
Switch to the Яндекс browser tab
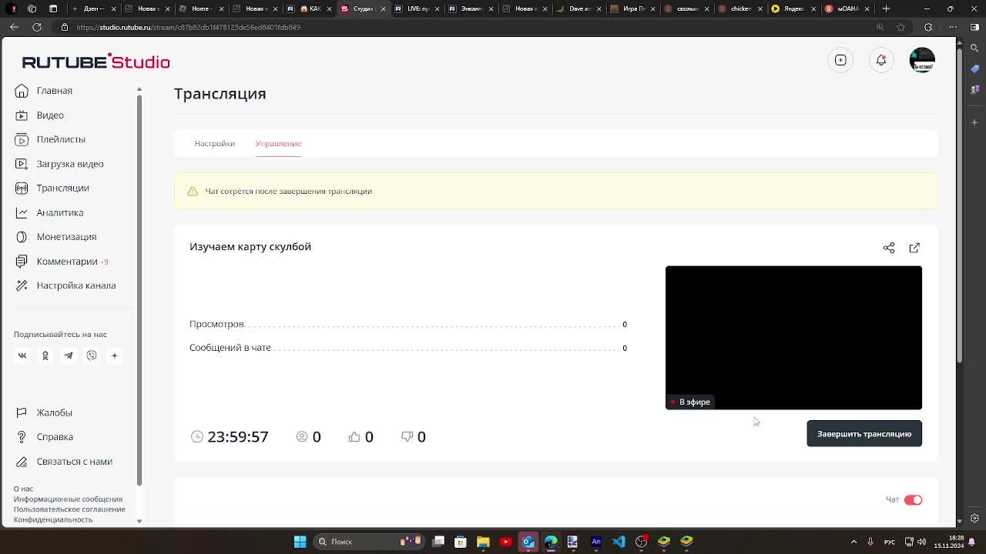tap(793, 8)
